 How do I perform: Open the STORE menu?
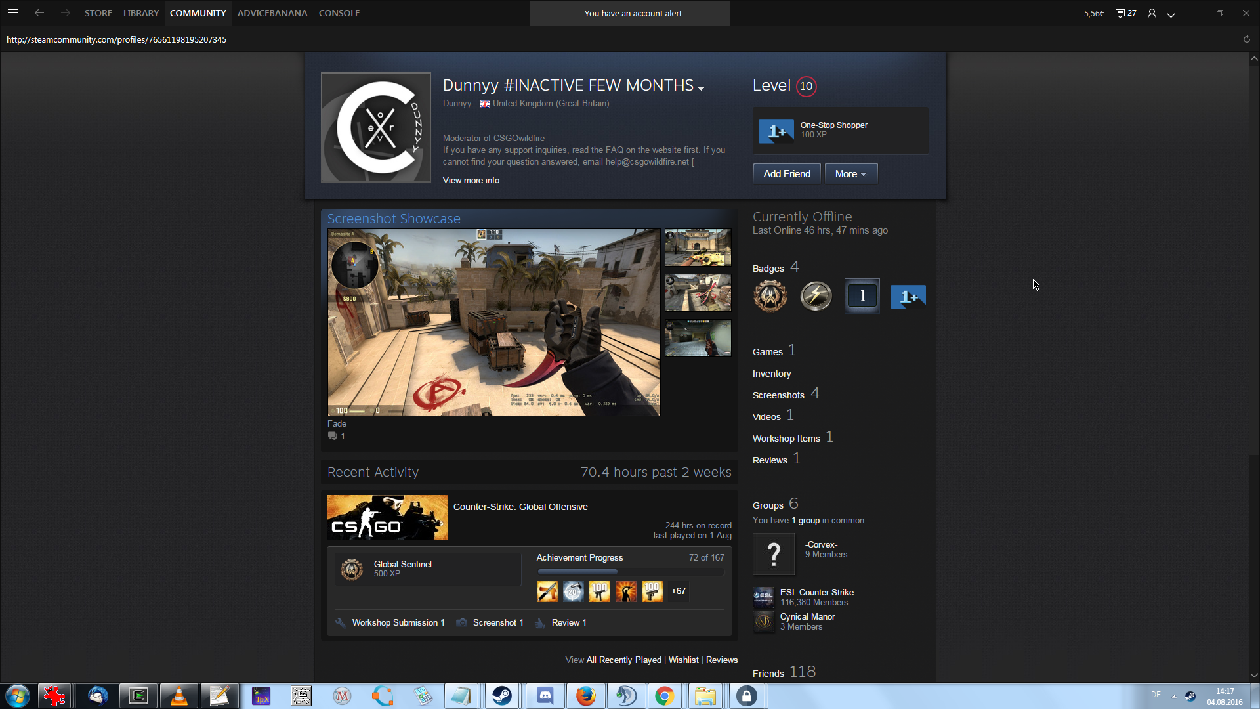pos(98,13)
